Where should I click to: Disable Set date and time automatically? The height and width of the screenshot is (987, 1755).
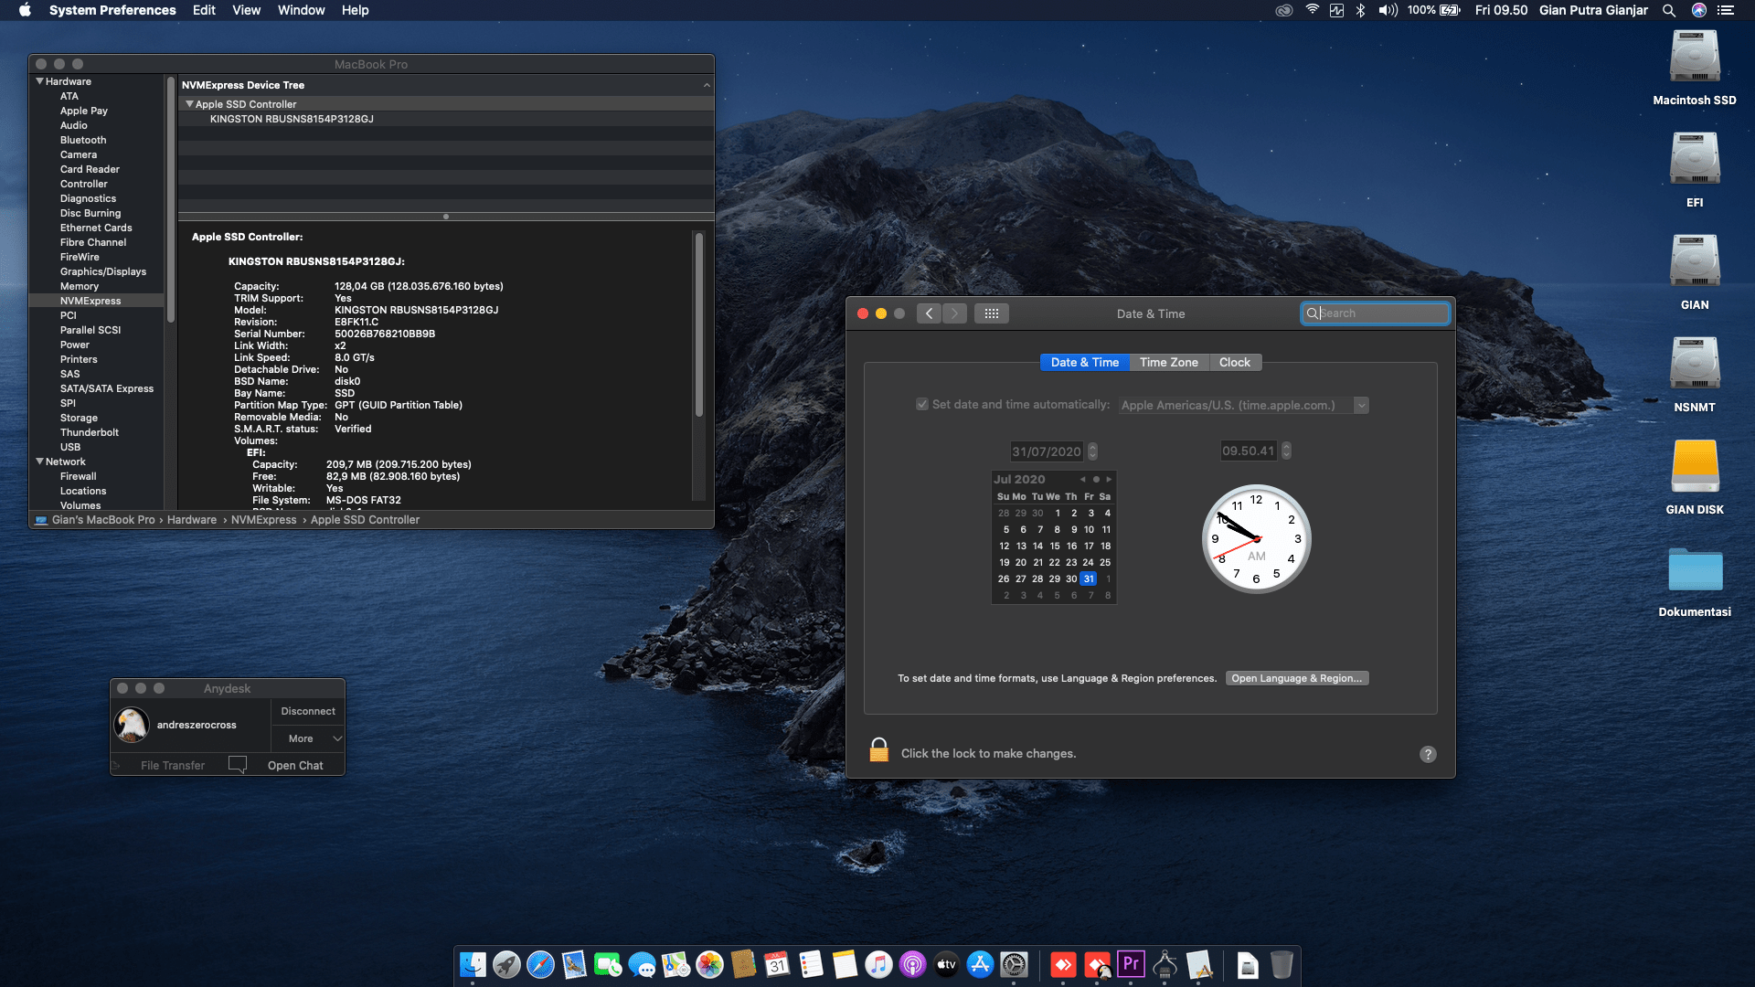pos(922,404)
